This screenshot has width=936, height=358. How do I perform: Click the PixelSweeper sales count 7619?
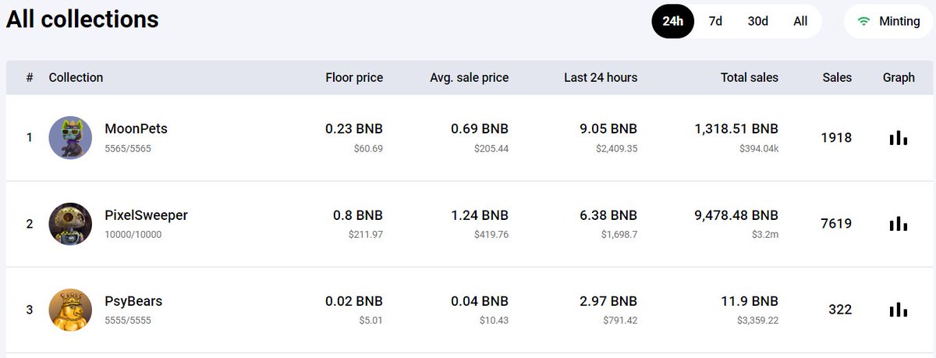point(836,224)
